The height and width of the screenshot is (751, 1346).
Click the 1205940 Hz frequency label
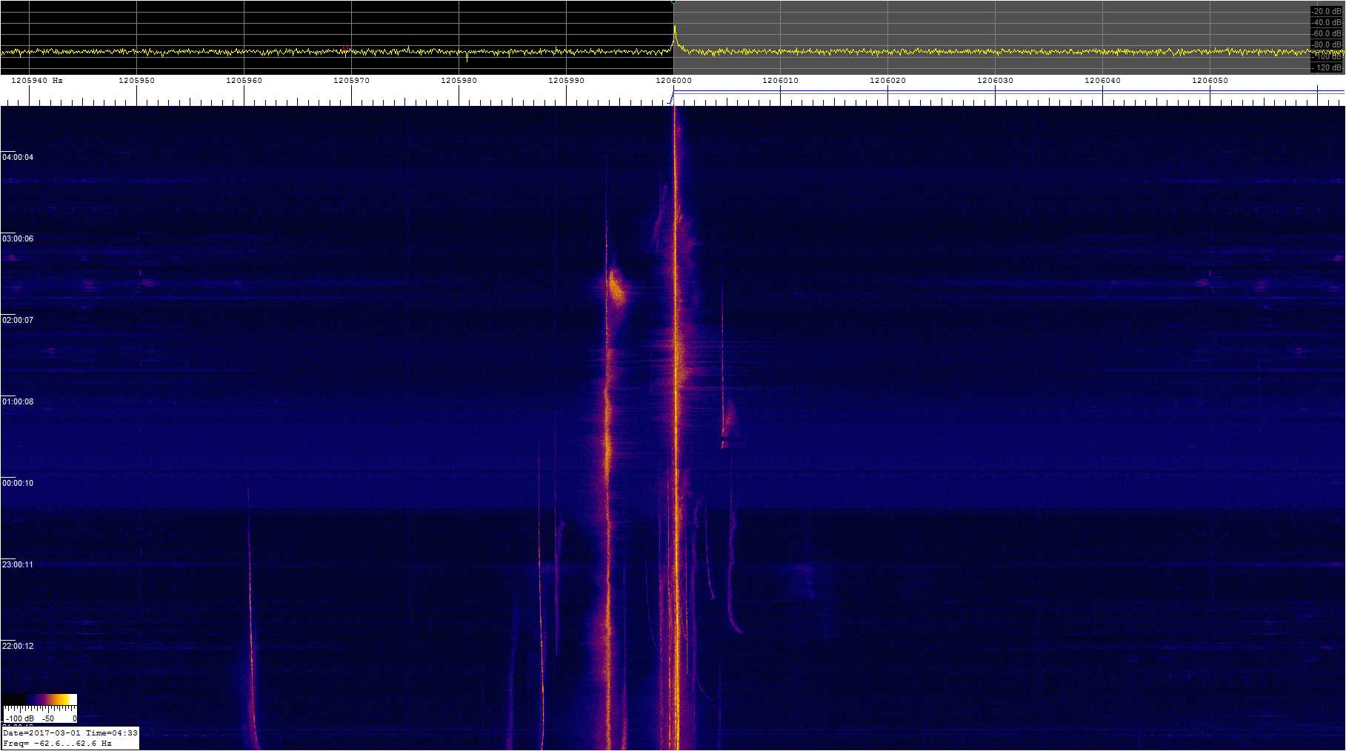[x=37, y=80]
